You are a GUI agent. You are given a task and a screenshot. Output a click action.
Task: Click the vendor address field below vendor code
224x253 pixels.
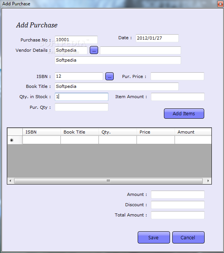pos(118,60)
